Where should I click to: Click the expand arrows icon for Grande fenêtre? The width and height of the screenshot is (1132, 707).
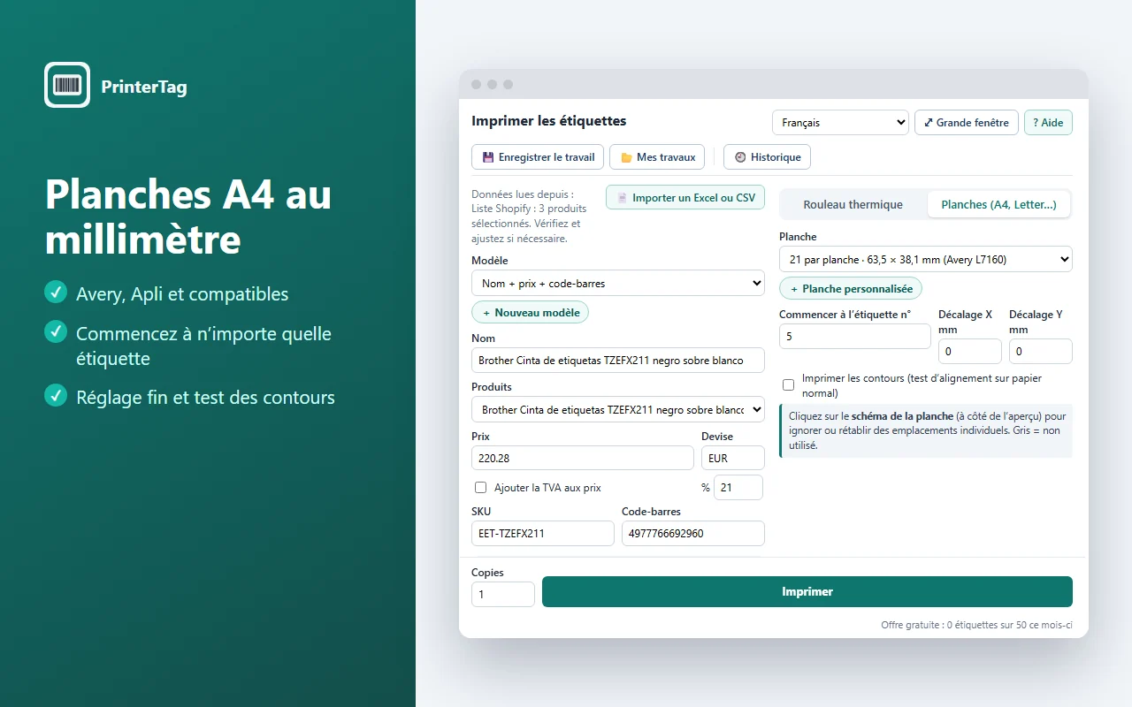[928, 123]
